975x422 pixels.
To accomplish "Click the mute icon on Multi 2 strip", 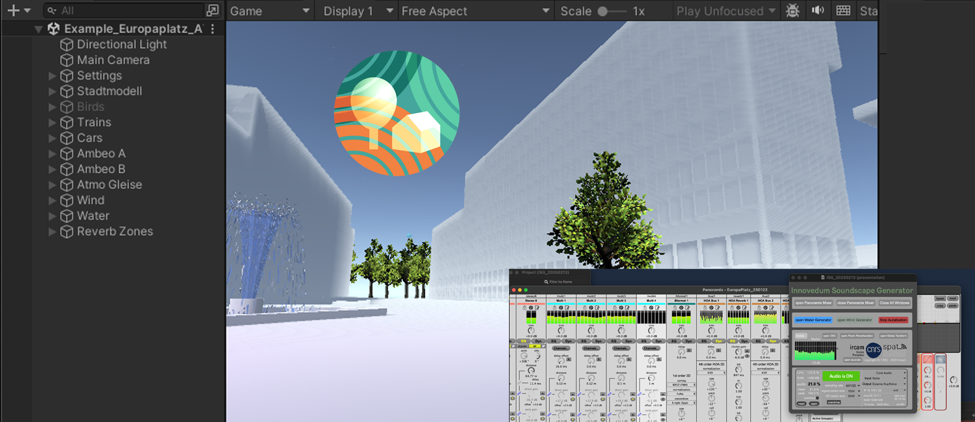I will click(591, 308).
